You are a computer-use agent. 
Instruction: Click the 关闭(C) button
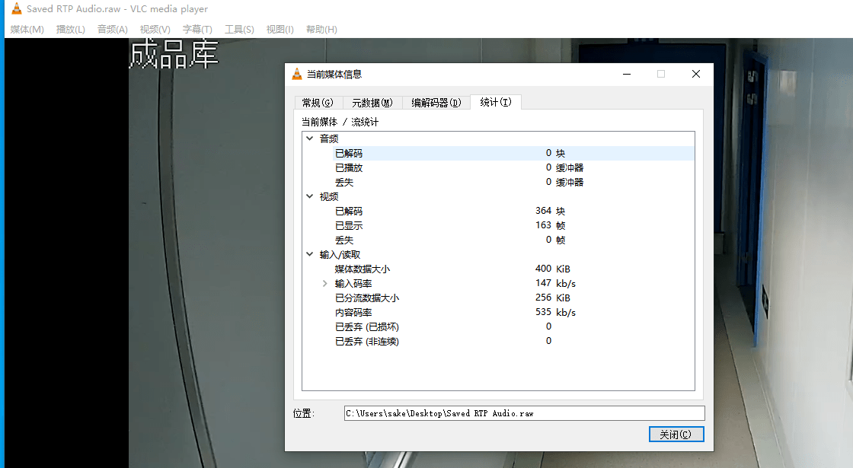[676, 435]
